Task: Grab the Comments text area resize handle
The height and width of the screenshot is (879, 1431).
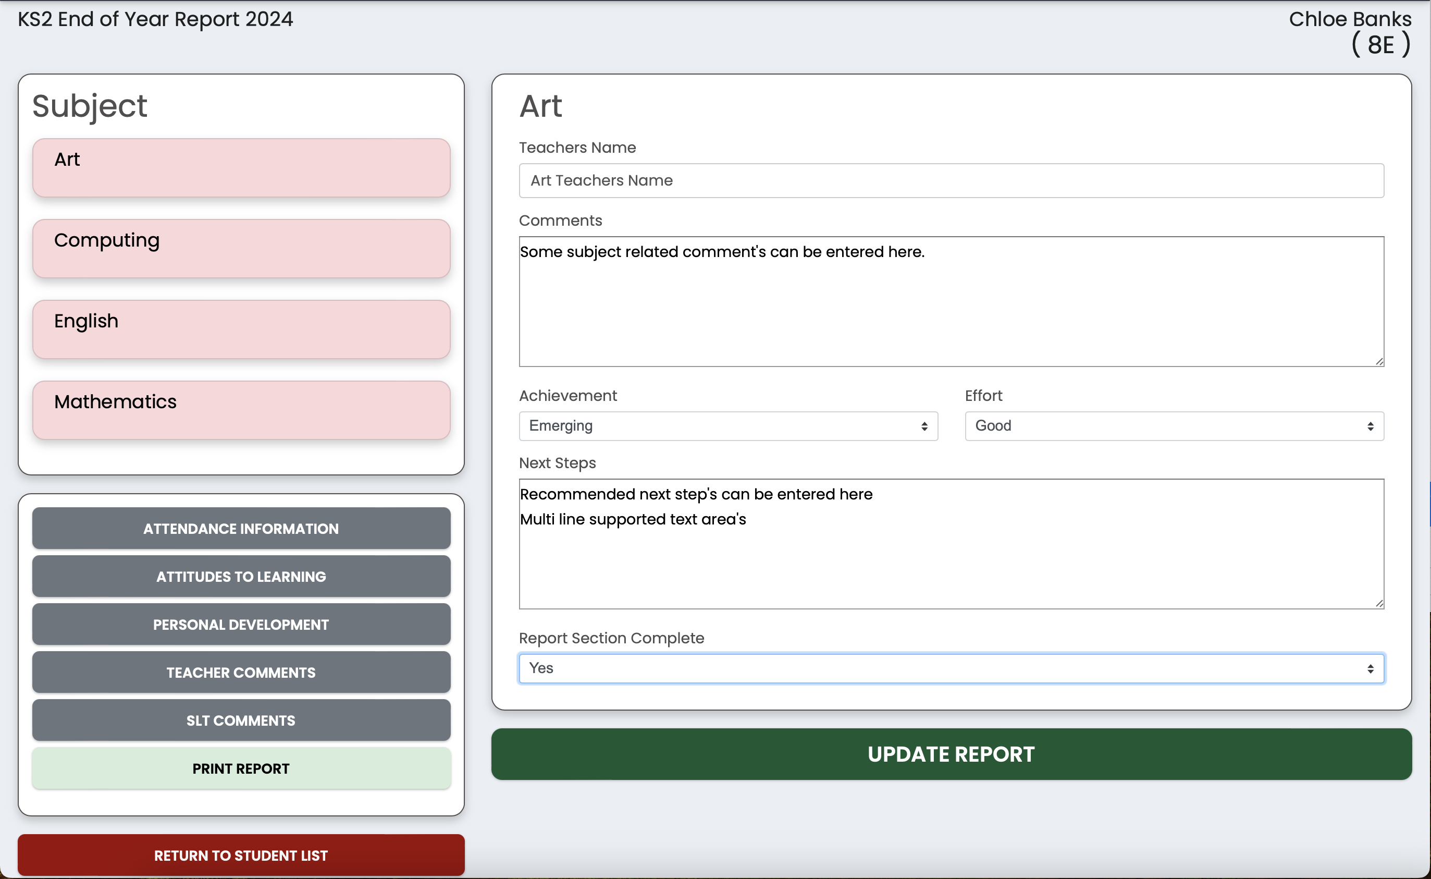Action: pyautogui.click(x=1379, y=362)
